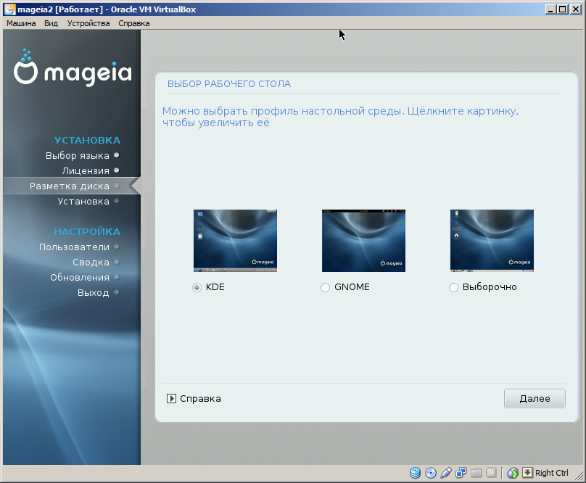Click the optical CD drive icon
586x483 pixels.
click(431, 473)
